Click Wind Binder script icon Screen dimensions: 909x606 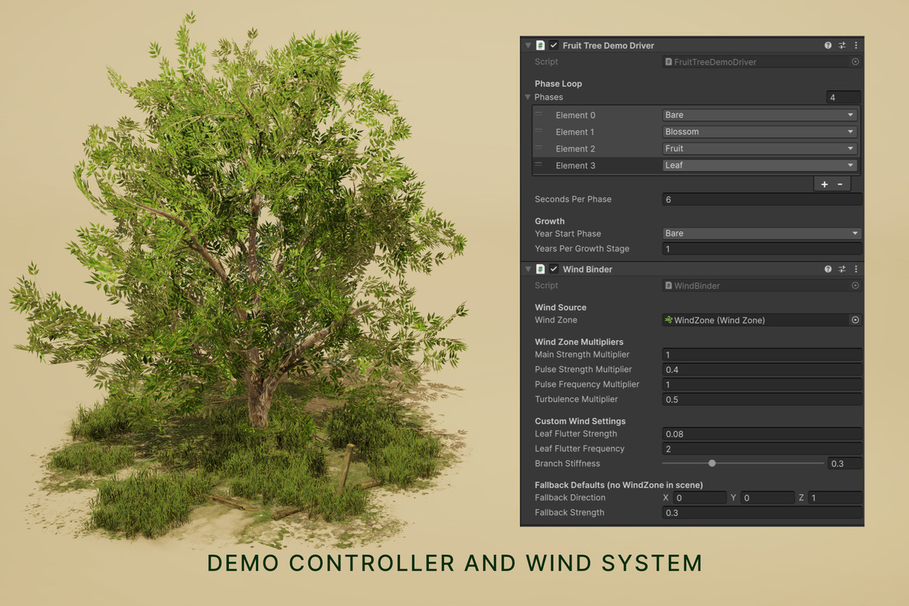click(541, 269)
